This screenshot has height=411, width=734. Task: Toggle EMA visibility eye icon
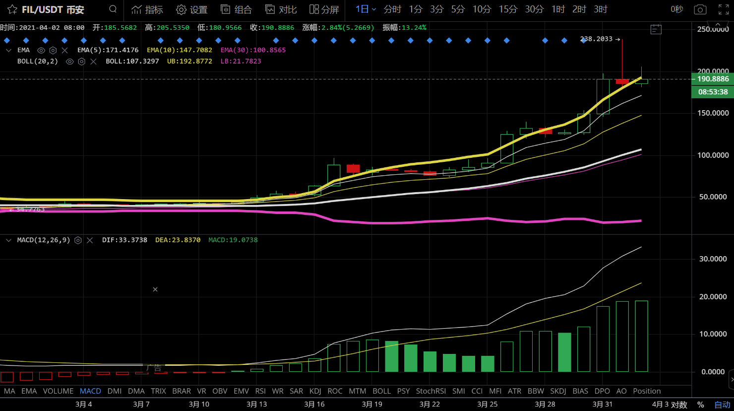[x=41, y=50]
